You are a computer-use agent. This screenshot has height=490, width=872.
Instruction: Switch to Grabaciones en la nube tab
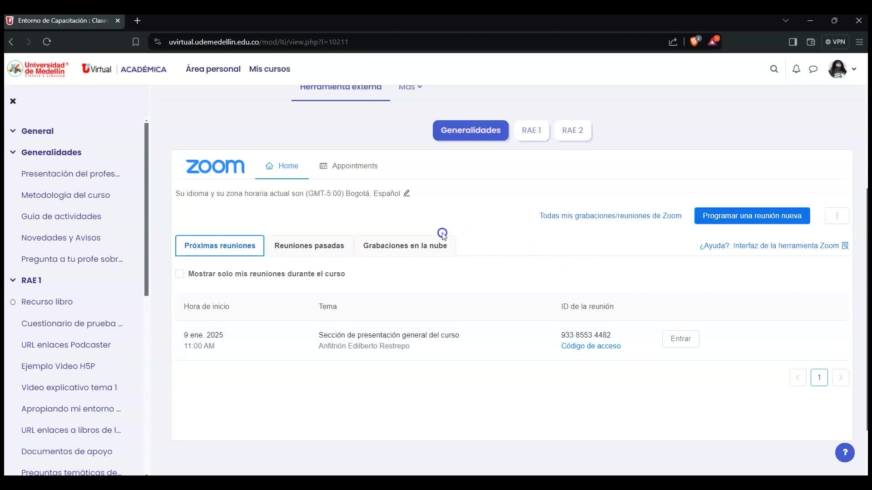405,245
